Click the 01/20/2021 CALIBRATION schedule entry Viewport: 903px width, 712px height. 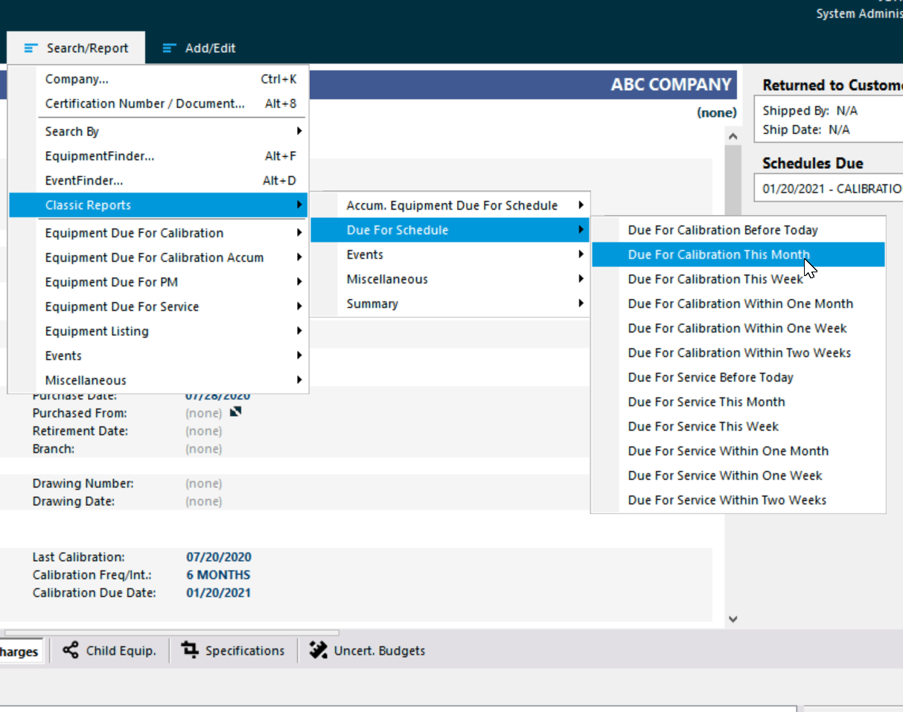tap(831, 189)
